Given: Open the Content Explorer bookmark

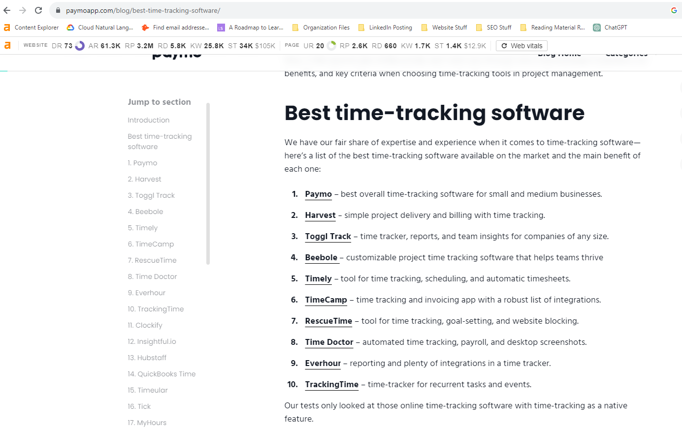Looking at the screenshot, I should point(31,28).
